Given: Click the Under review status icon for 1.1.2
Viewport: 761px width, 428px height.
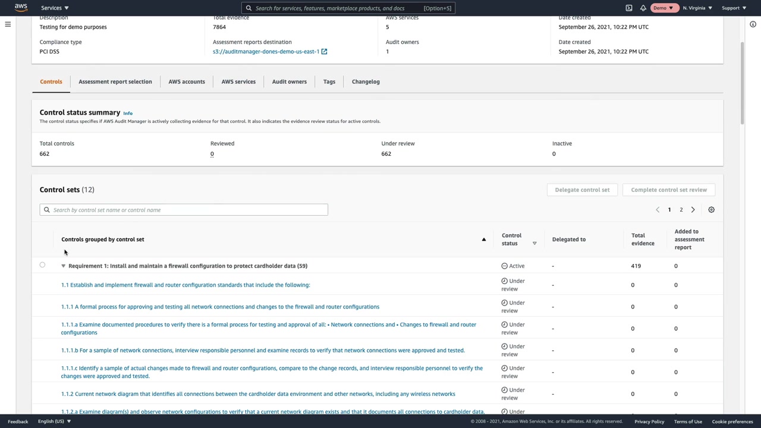Looking at the screenshot, I should pyautogui.click(x=505, y=390).
